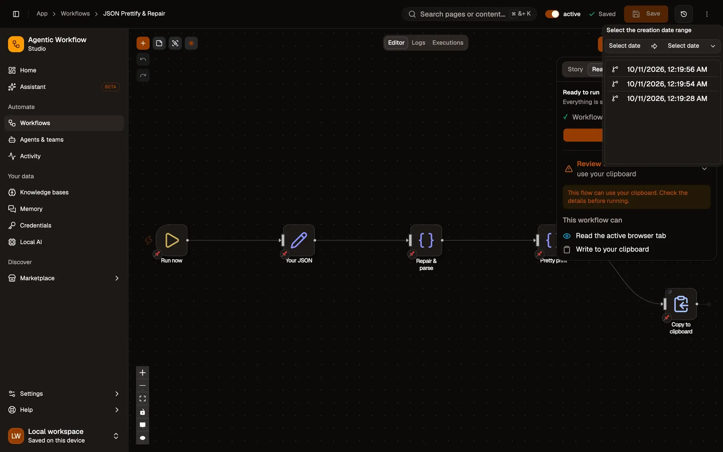The height and width of the screenshot is (452, 723).
Task: Open the Credentials page
Action: pos(64,225)
